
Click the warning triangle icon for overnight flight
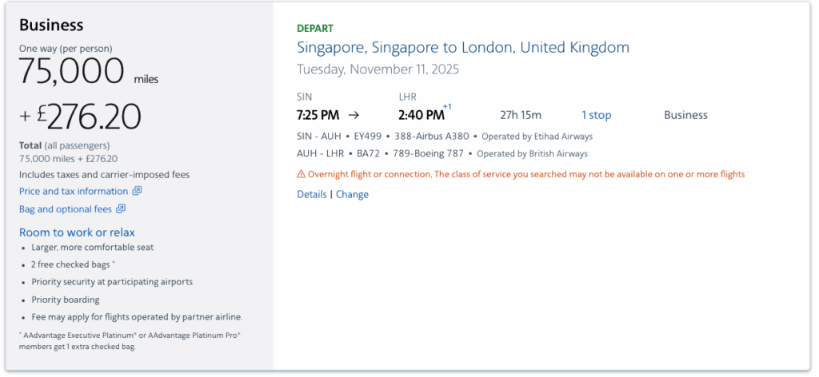click(x=301, y=174)
